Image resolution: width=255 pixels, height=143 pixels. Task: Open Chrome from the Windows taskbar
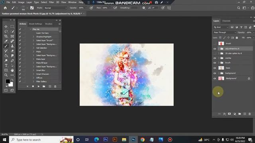coord(143,139)
